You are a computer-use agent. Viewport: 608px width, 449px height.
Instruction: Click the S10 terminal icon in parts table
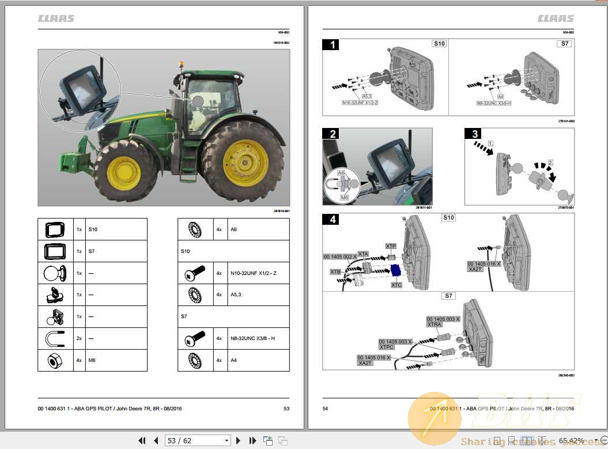[x=55, y=229]
